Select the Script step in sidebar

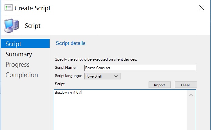25,44
